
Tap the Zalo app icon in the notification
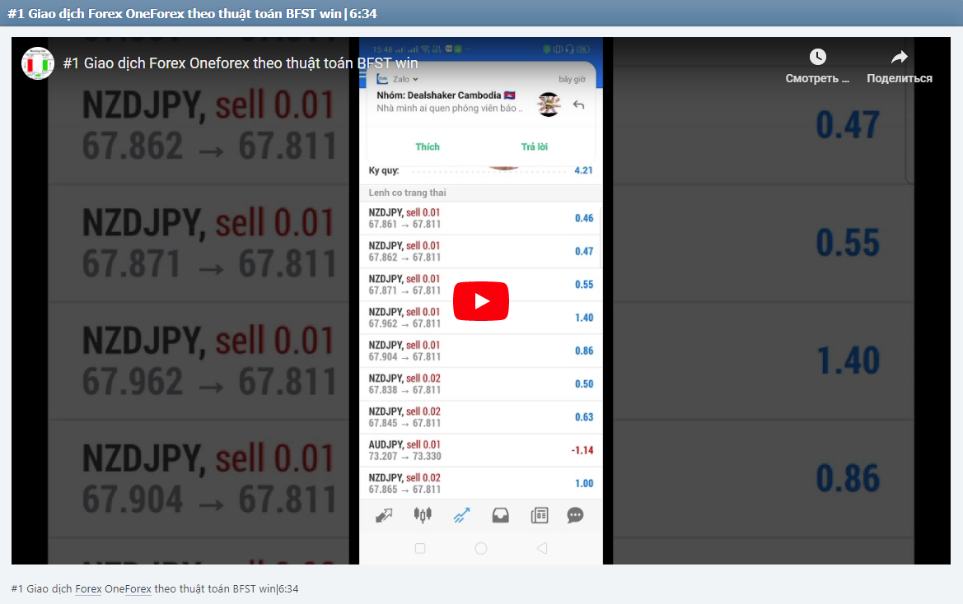[382, 79]
